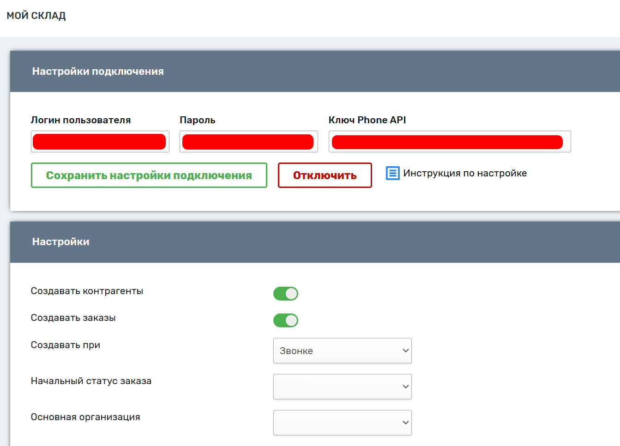The height and width of the screenshot is (446, 620).
Task: Click the 'МОЙ СКЛАД' page title
Action: pos(36,16)
